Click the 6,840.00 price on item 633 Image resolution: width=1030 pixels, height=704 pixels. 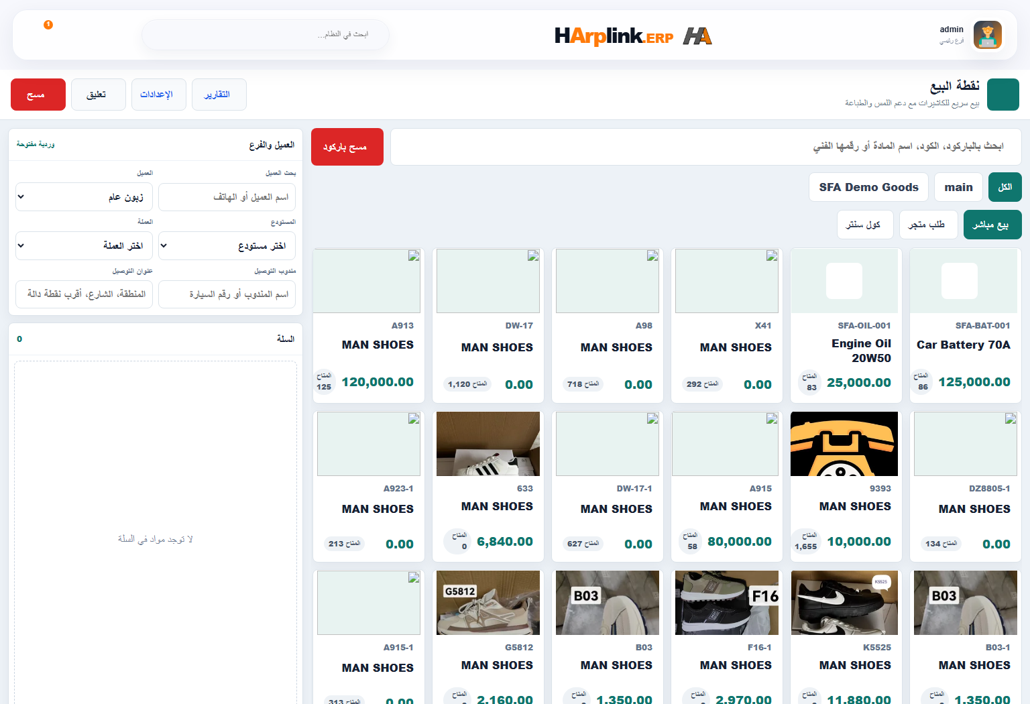(505, 542)
